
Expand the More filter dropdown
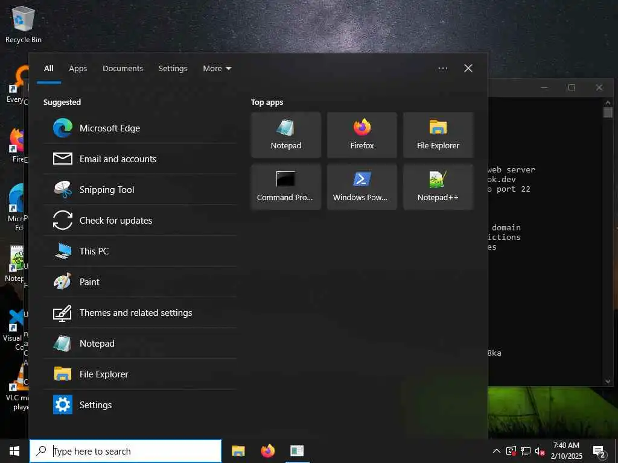coord(217,69)
